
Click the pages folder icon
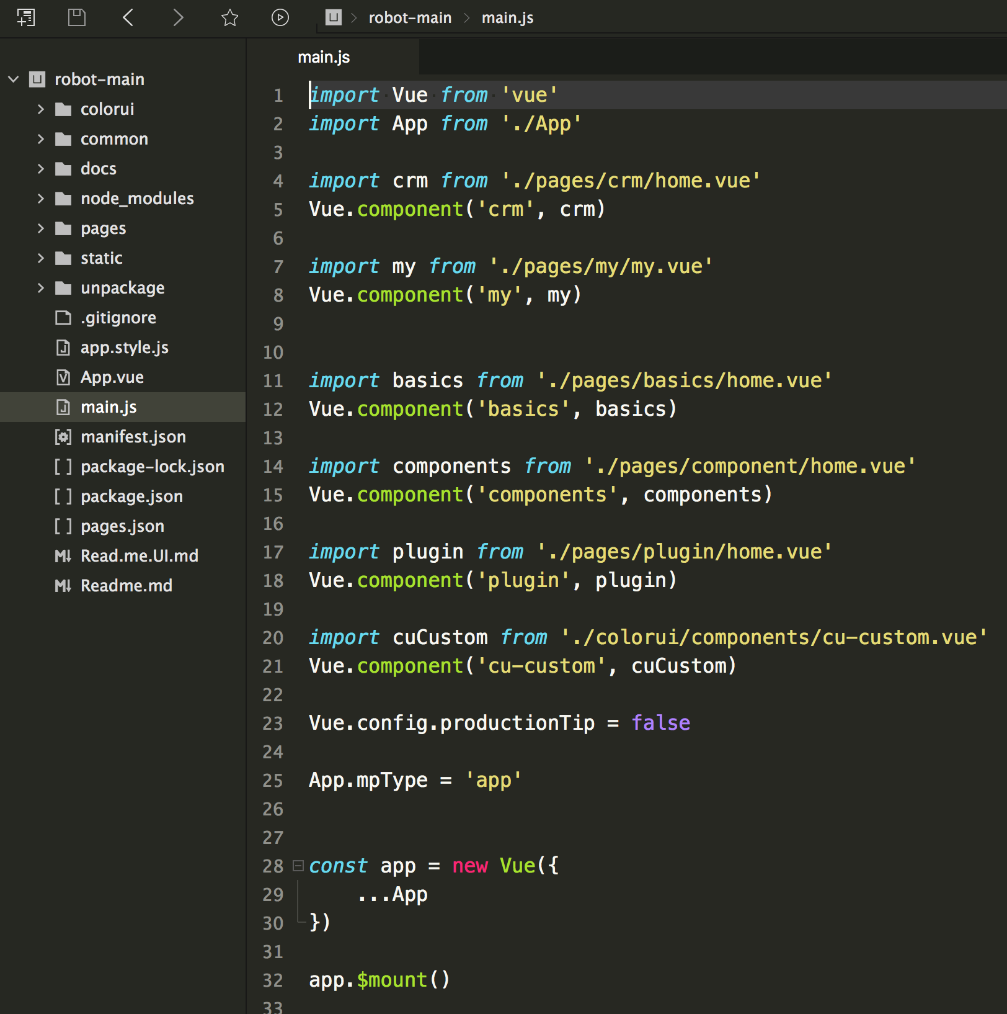(x=63, y=228)
